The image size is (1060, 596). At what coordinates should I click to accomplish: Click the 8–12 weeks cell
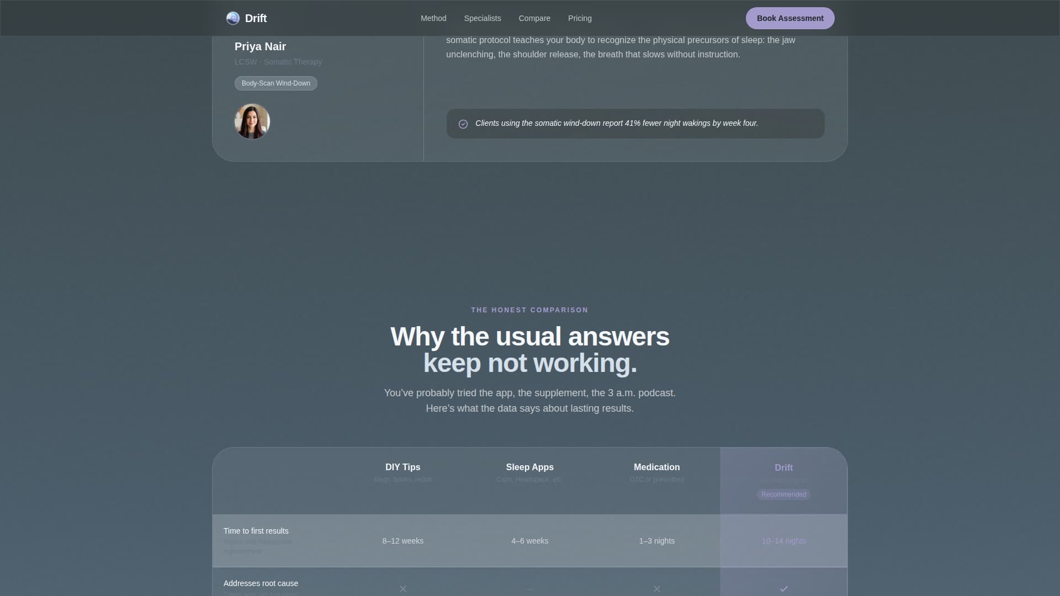[x=403, y=541]
